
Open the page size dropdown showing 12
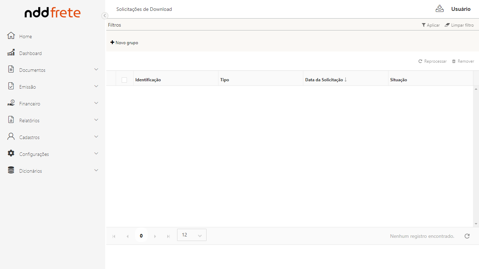192,235
